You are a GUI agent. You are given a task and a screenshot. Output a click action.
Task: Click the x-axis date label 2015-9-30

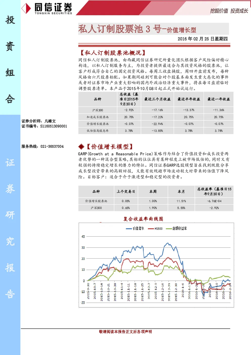tap(88, 291)
